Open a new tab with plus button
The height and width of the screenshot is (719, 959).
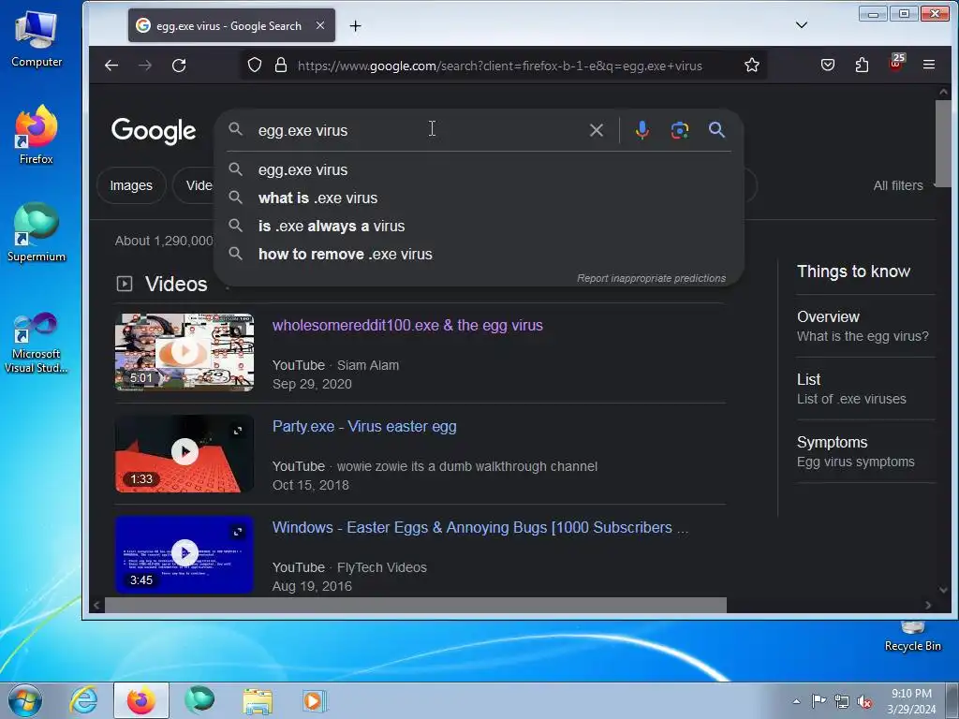click(355, 25)
